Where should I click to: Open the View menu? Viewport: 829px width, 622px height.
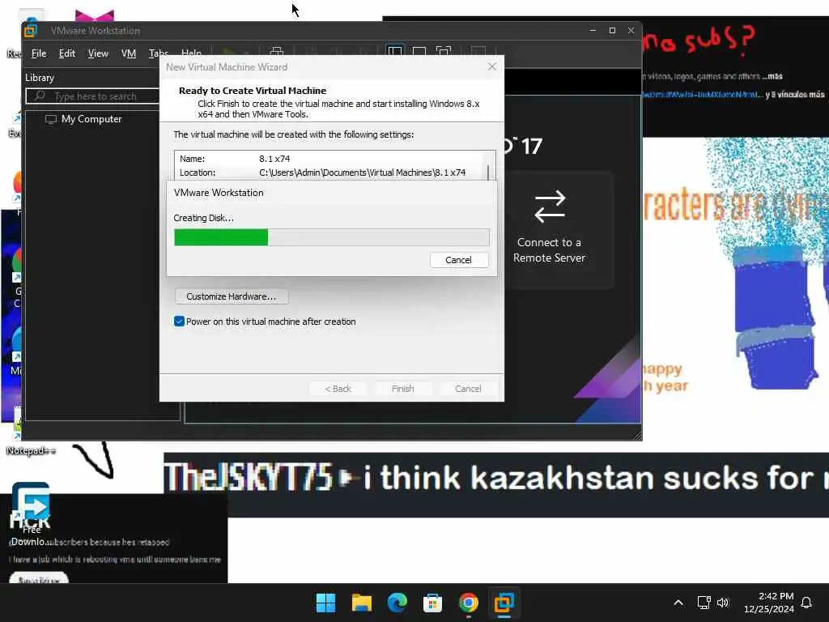click(98, 53)
